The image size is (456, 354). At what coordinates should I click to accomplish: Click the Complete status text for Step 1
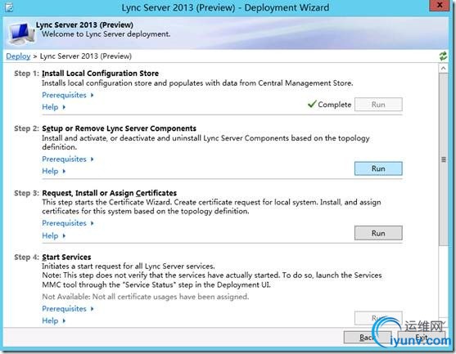pos(335,105)
